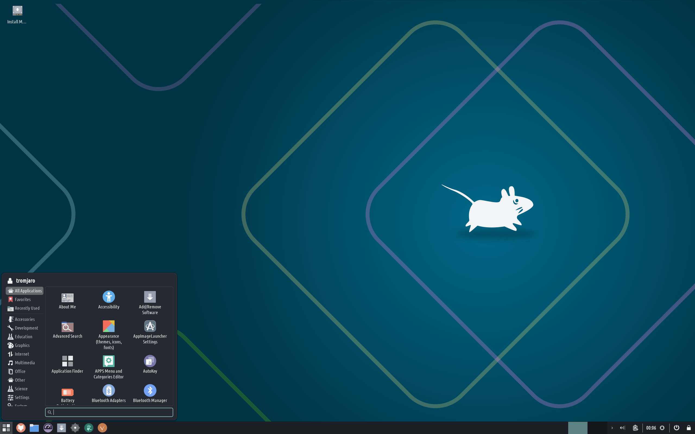Click the menu search field
This screenshot has width=695, height=434.
coord(109,412)
